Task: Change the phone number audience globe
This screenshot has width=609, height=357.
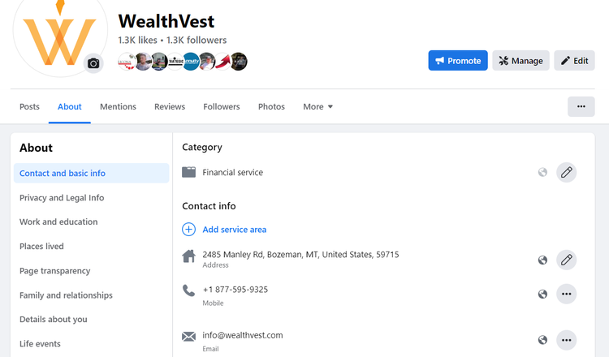Action: tap(542, 295)
